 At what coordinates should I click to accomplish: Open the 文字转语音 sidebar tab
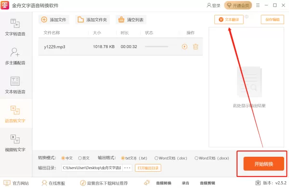tap(15, 27)
